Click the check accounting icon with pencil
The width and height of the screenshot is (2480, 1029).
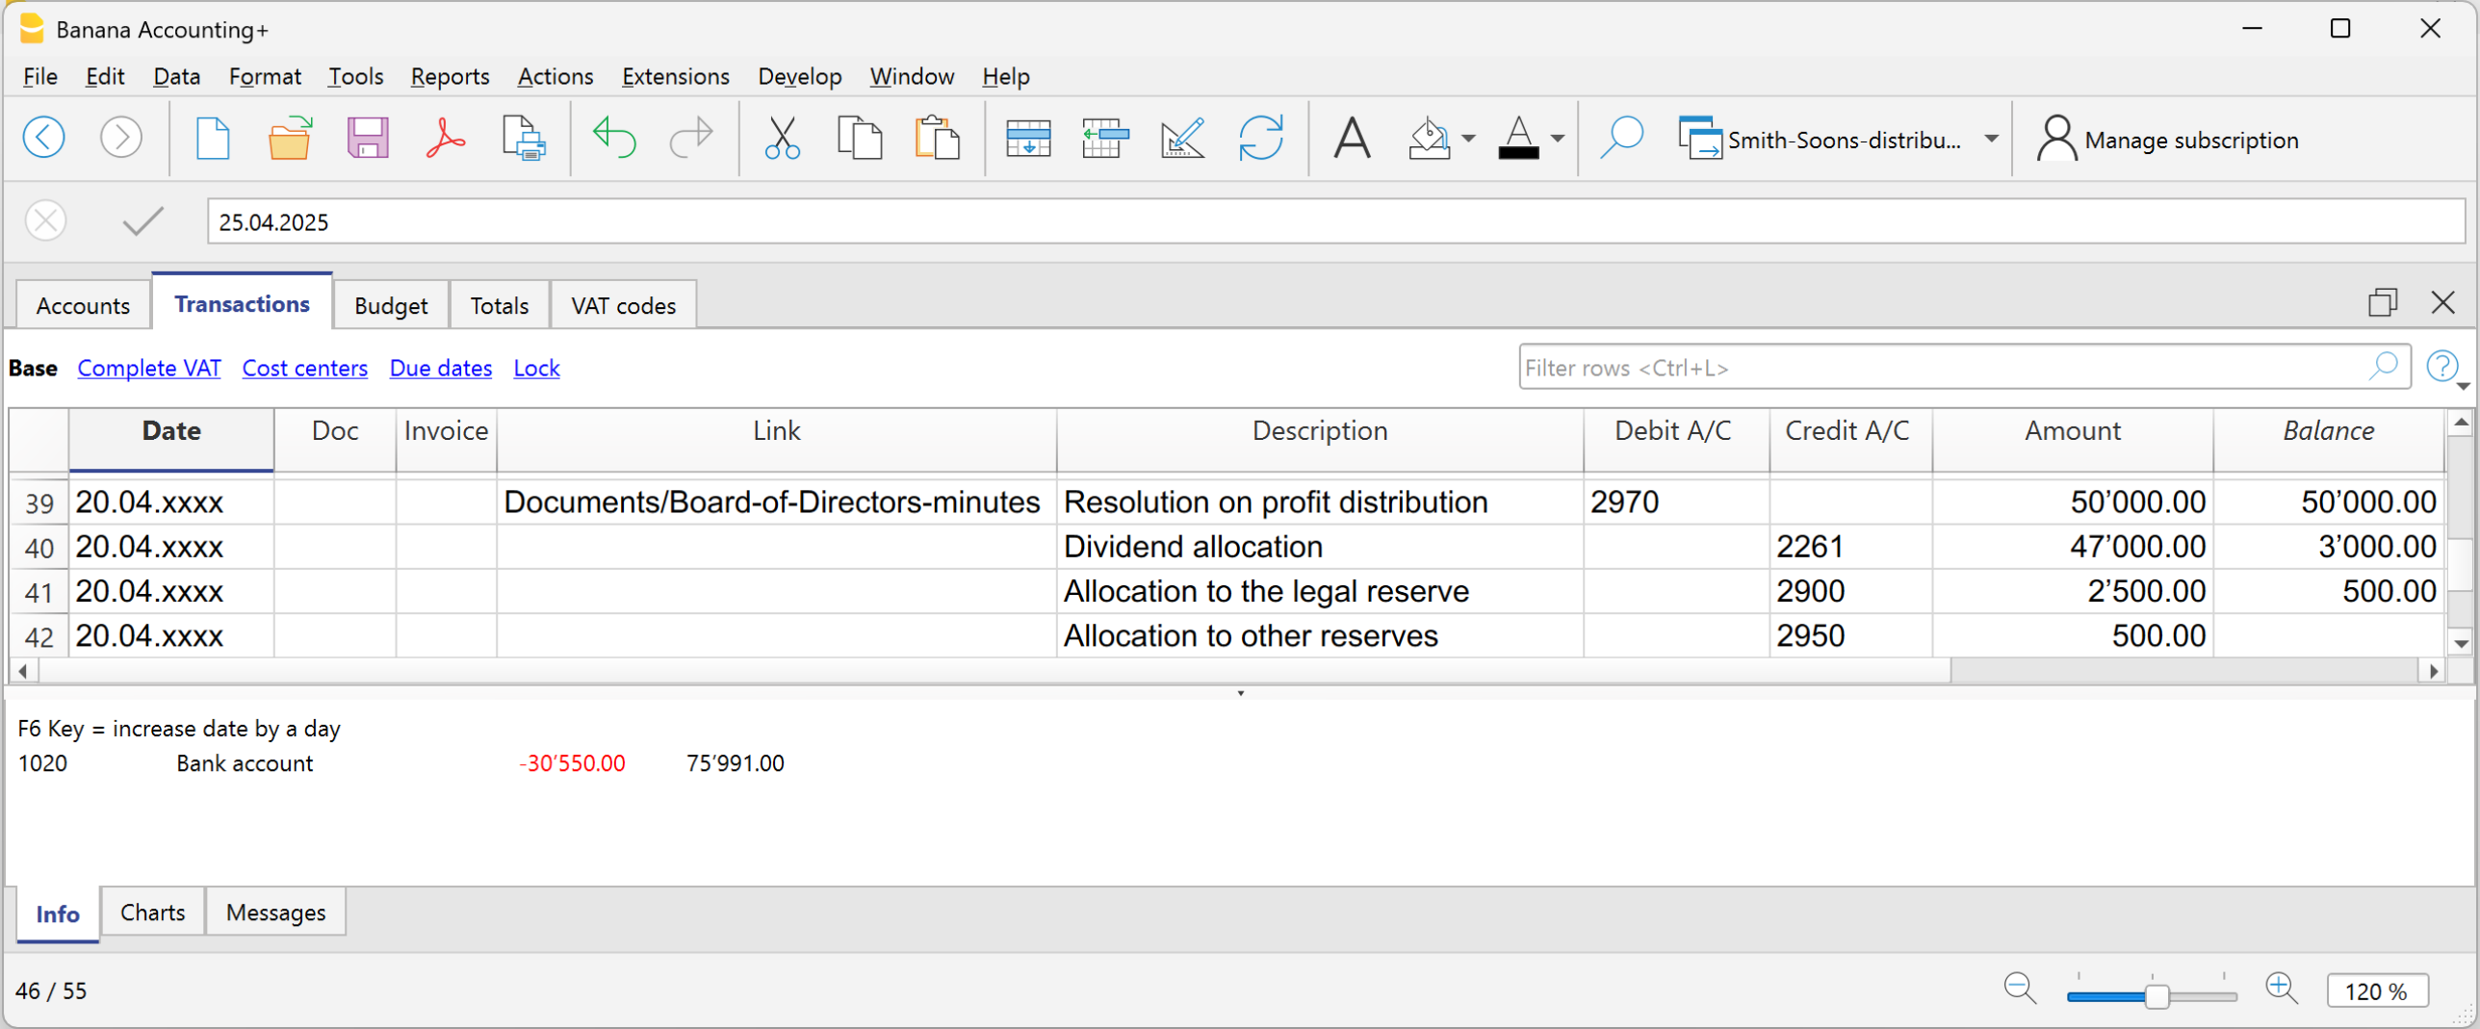[x=1183, y=138]
